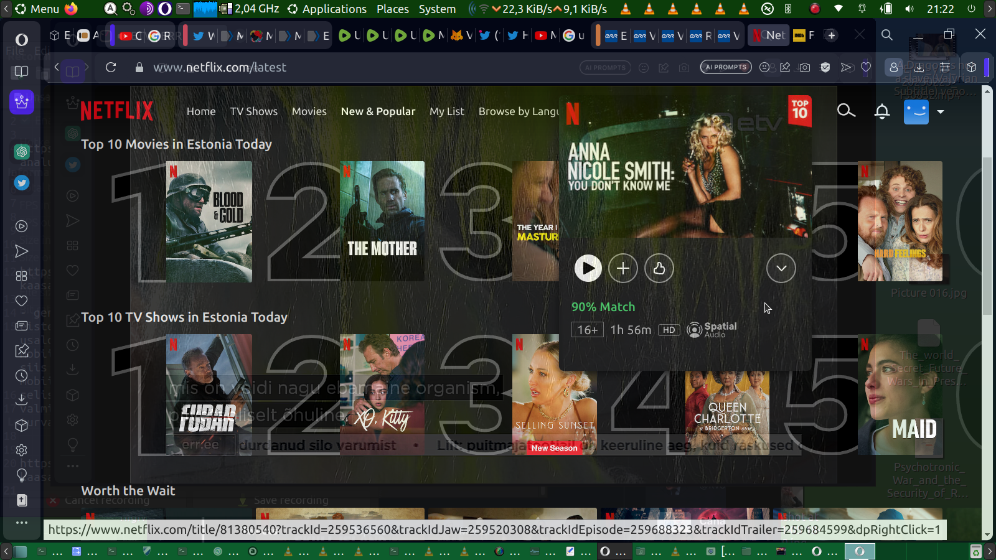Image resolution: width=996 pixels, height=560 pixels.
Task: Open Downloads arrow in the sidebar
Action: coord(22,399)
